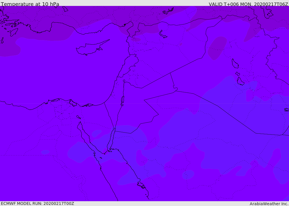Click the small blue patch in northern Sinai
Viewport: 289px width, 206px height.
[97, 133]
